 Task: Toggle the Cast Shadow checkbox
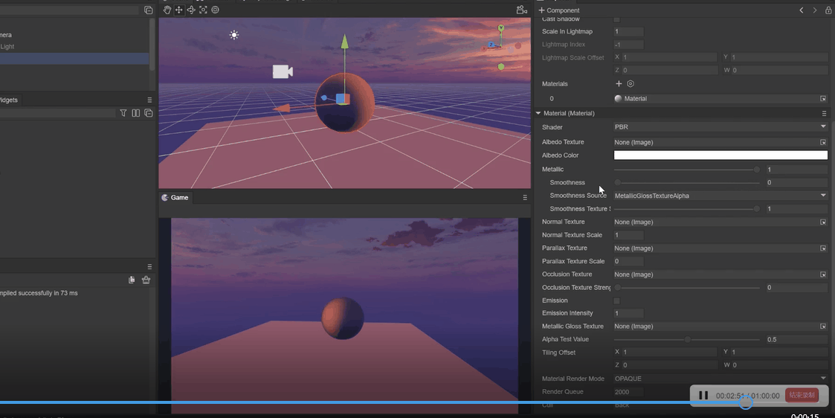click(617, 19)
